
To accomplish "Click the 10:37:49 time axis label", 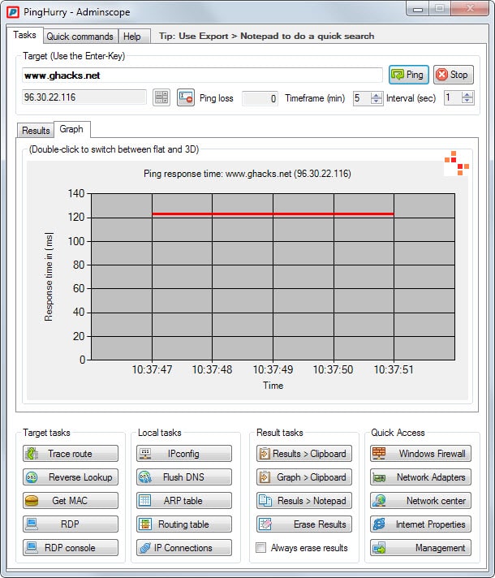I will click(x=273, y=369).
